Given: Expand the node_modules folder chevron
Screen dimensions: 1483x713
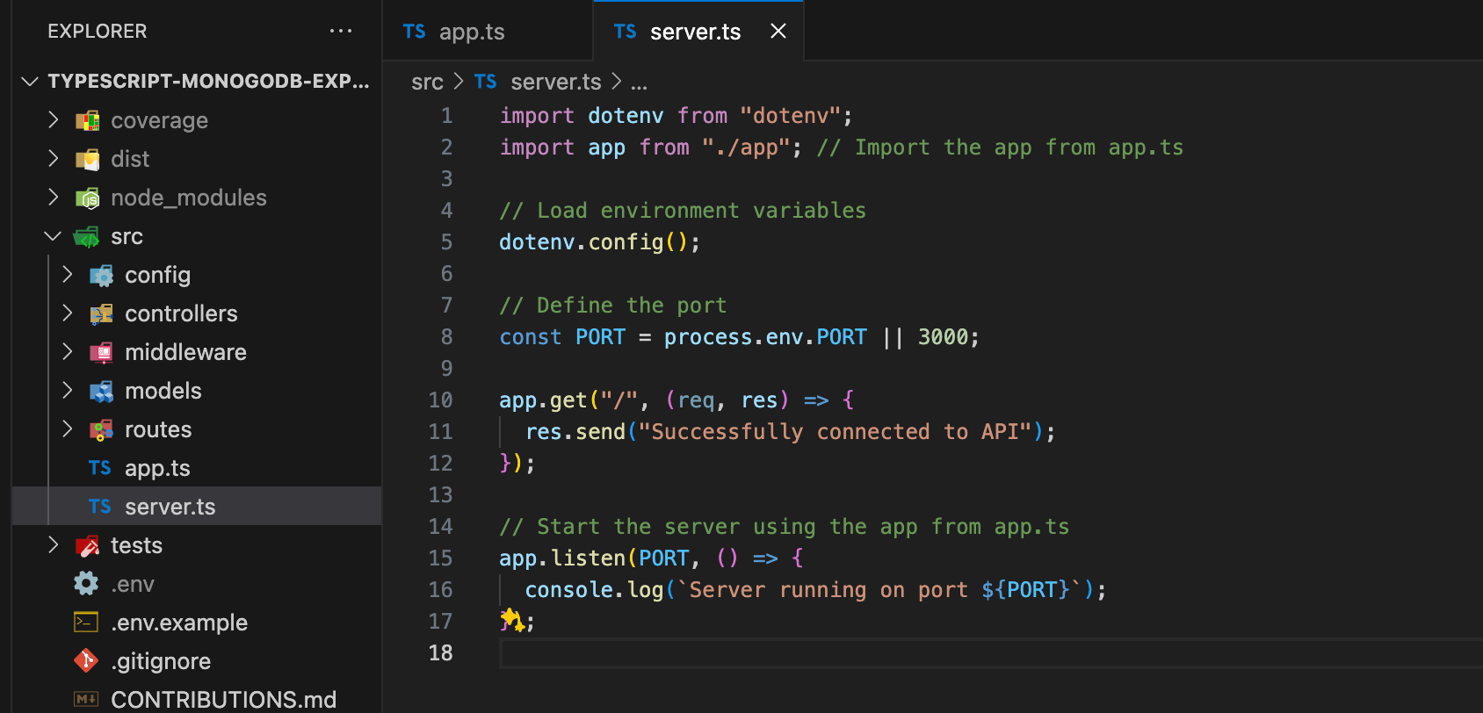Looking at the screenshot, I should point(54,198).
